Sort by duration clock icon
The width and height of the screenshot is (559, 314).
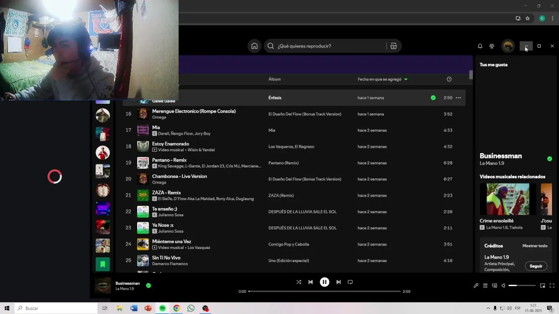449,79
